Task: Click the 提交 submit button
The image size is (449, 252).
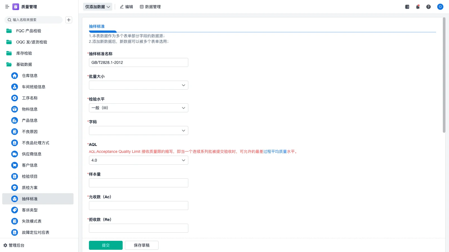Action: [106, 245]
